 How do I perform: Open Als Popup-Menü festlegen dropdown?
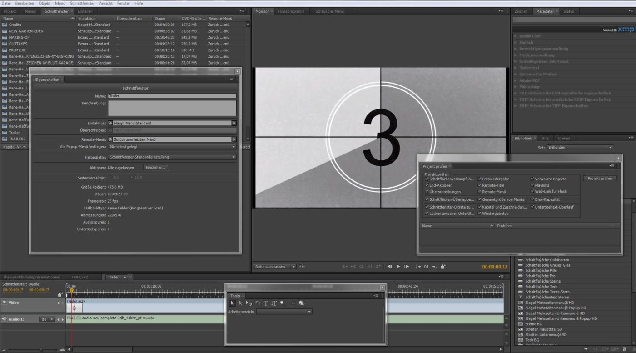point(172,147)
